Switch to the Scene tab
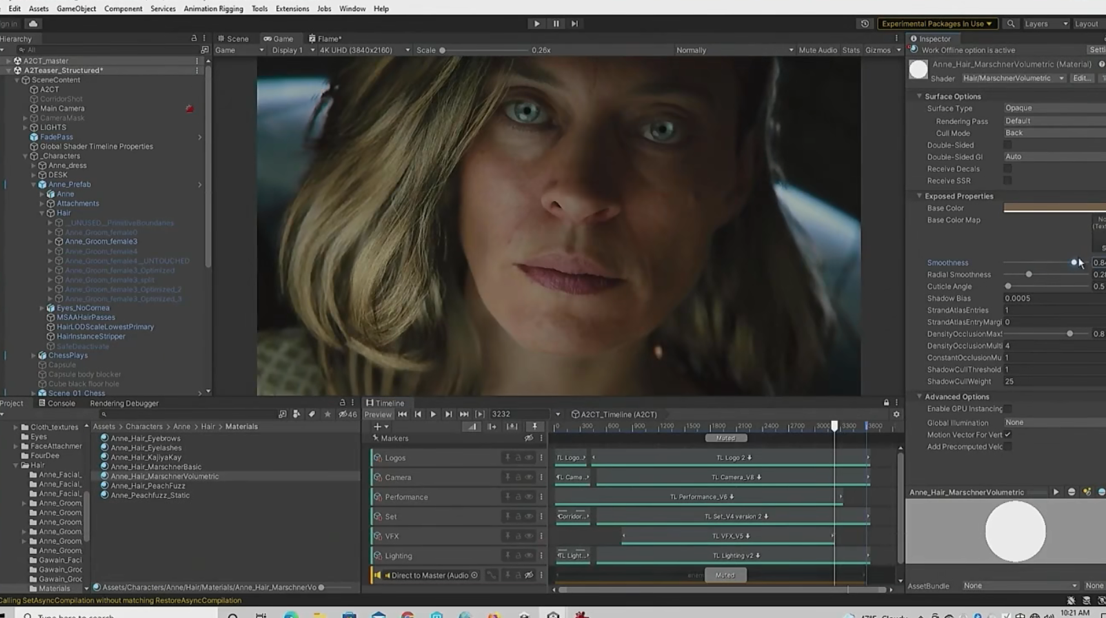 point(233,39)
